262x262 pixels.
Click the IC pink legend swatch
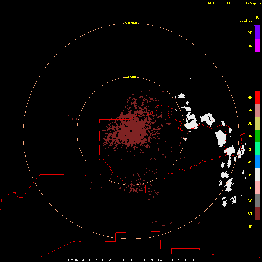click(257, 188)
